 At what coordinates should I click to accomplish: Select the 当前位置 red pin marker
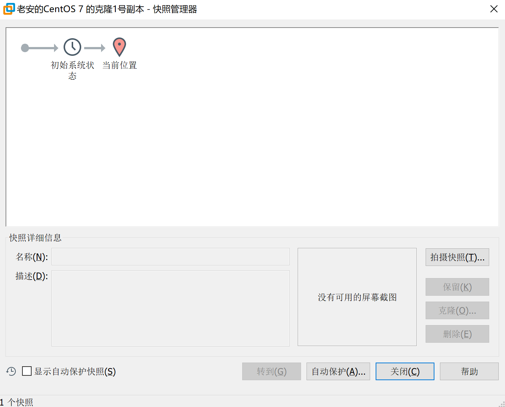coord(119,47)
